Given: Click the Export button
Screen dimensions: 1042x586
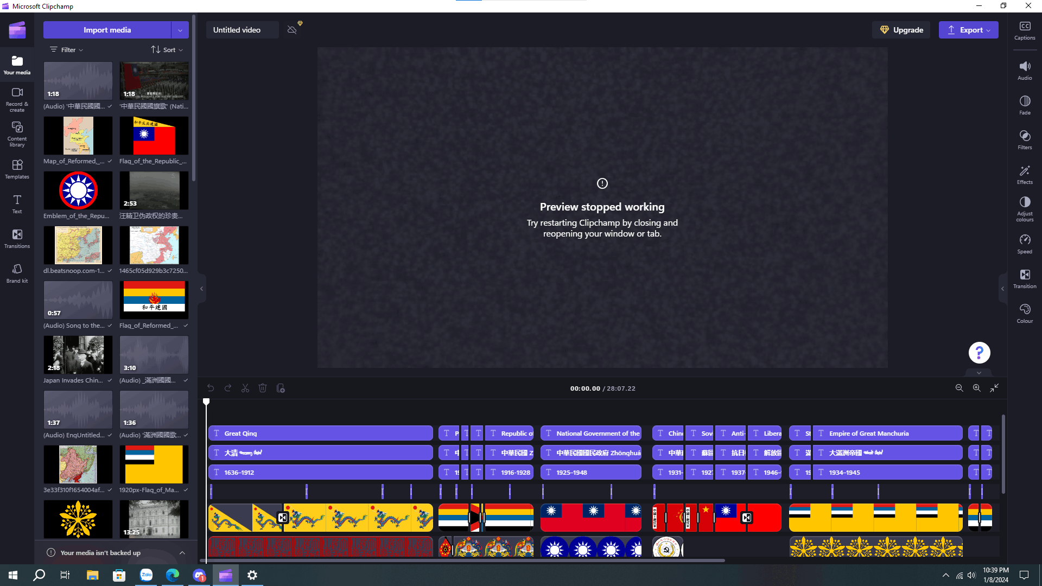Looking at the screenshot, I should point(968,30).
